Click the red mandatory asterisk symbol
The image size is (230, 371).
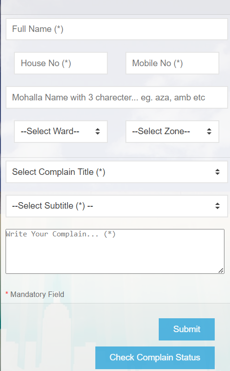[6, 293]
